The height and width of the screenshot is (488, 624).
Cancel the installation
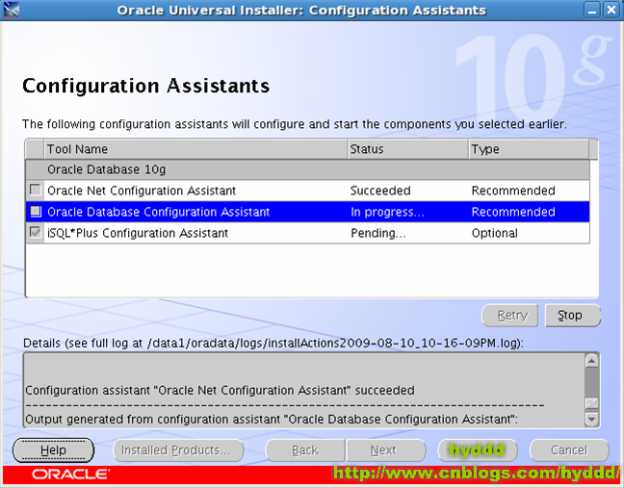tap(569, 450)
